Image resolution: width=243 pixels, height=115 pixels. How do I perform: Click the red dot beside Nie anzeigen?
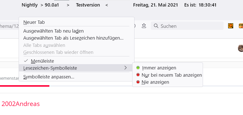pos(138,82)
